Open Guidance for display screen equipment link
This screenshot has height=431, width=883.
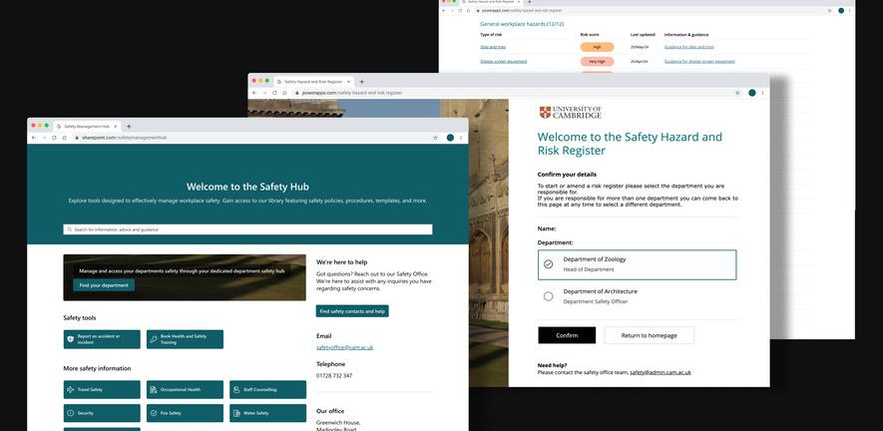pyautogui.click(x=699, y=61)
